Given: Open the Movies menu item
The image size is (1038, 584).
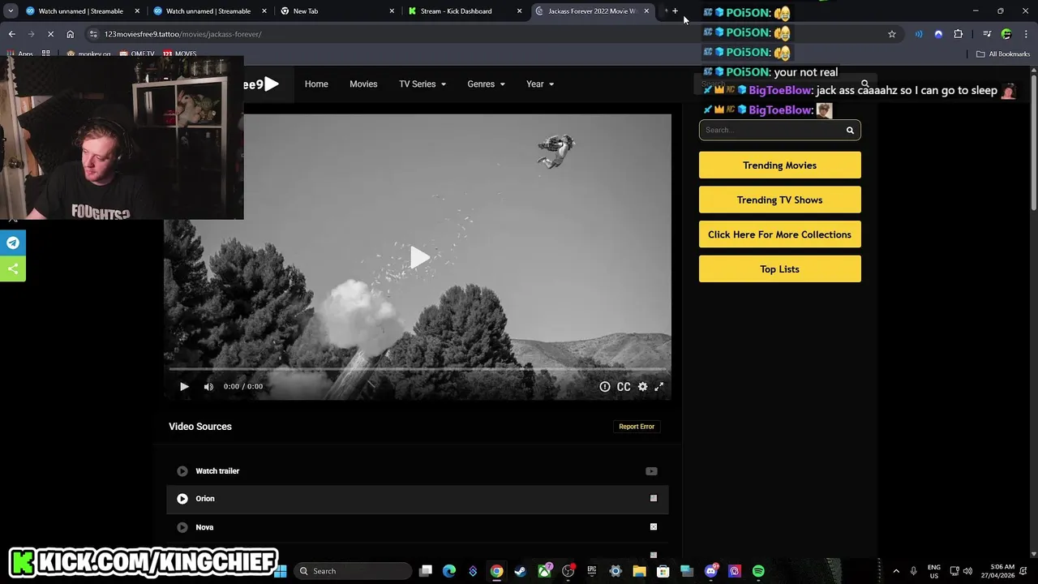Looking at the screenshot, I should pos(363,84).
